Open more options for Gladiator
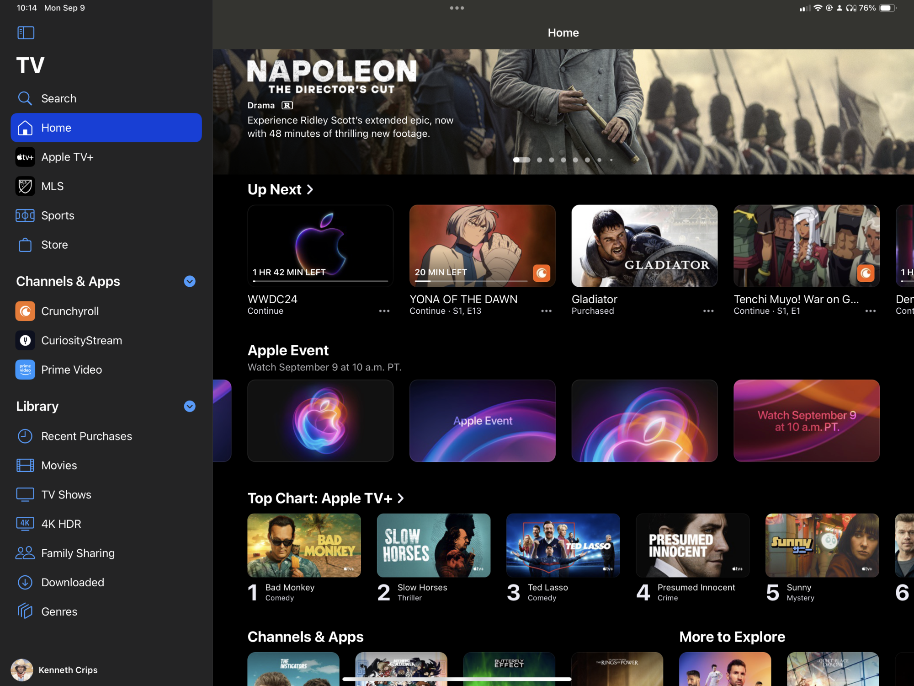 708,311
